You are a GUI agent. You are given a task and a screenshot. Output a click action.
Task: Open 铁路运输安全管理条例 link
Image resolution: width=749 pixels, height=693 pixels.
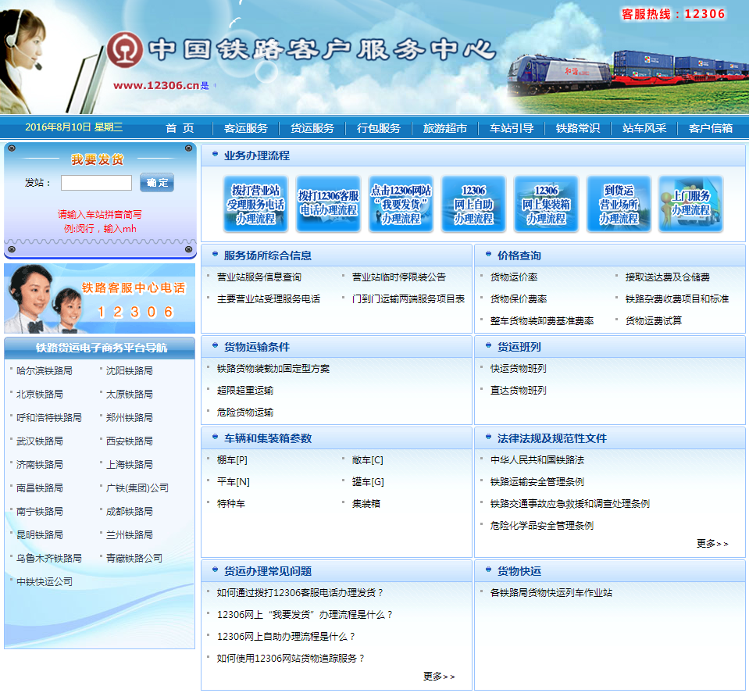[537, 482]
